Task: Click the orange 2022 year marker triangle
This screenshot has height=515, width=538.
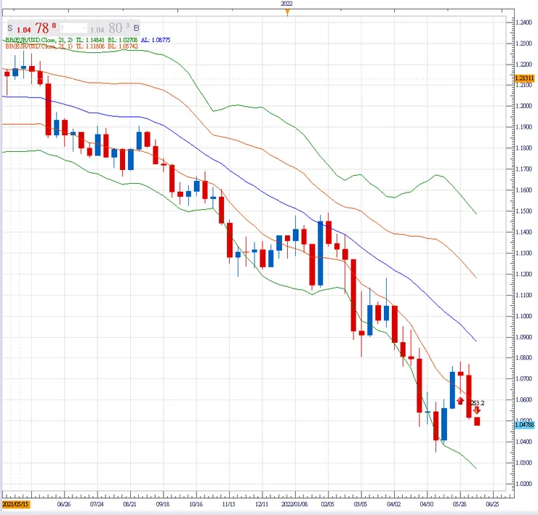Action: 287,12
